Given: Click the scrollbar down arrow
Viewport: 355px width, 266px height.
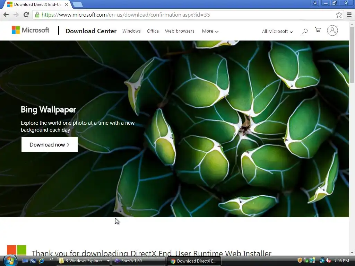Looking at the screenshot, I should tap(352, 252).
